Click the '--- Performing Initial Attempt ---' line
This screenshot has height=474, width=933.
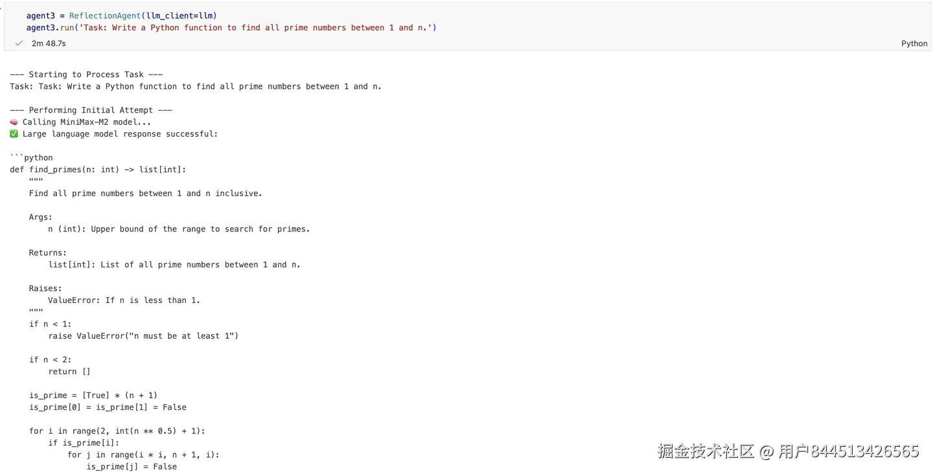pyautogui.click(x=91, y=110)
